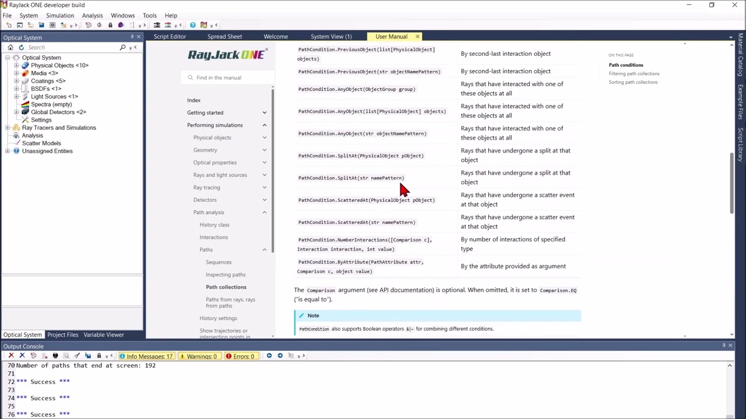
Task: Expand the Physical Objects <10> tree node
Action: [16, 65]
